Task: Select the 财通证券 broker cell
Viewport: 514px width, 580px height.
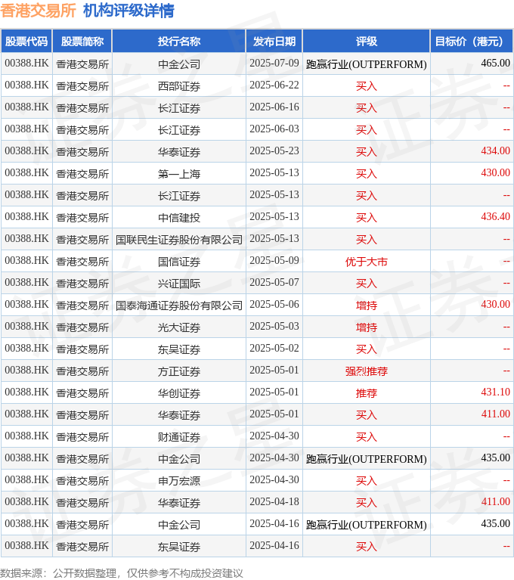Action: click(179, 437)
